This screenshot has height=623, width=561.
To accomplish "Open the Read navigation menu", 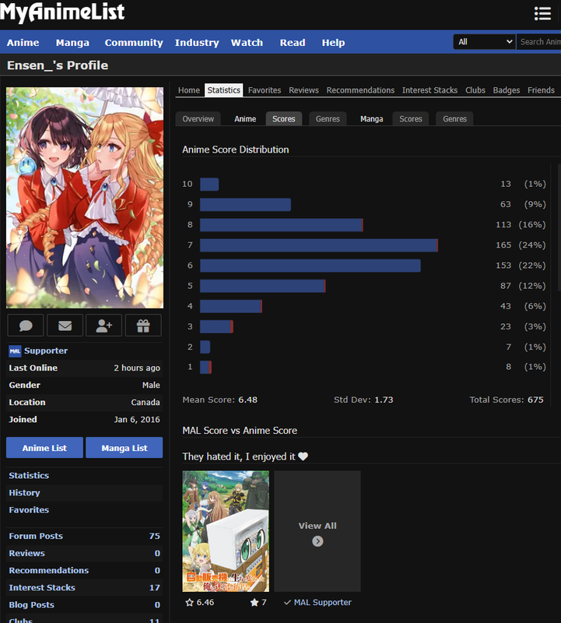I will (x=293, y=43).
